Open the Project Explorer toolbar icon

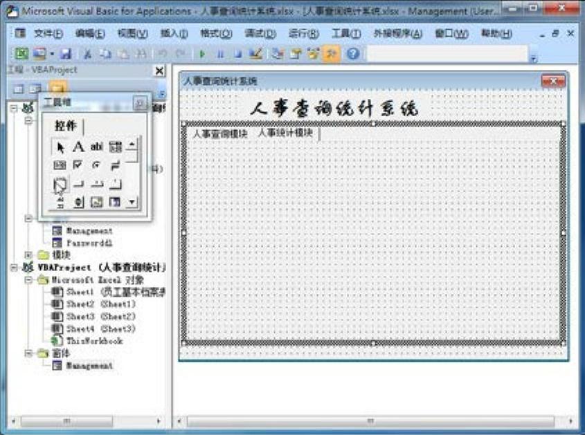click(278, 54)
